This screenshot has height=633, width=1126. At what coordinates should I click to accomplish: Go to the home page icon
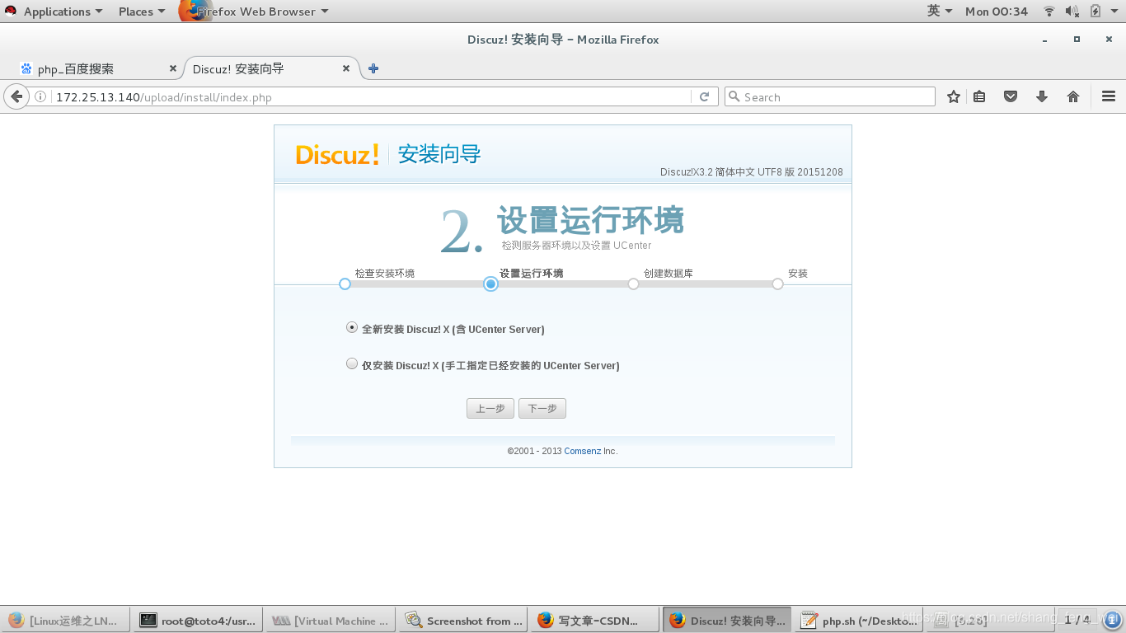tap(1073, 96)
